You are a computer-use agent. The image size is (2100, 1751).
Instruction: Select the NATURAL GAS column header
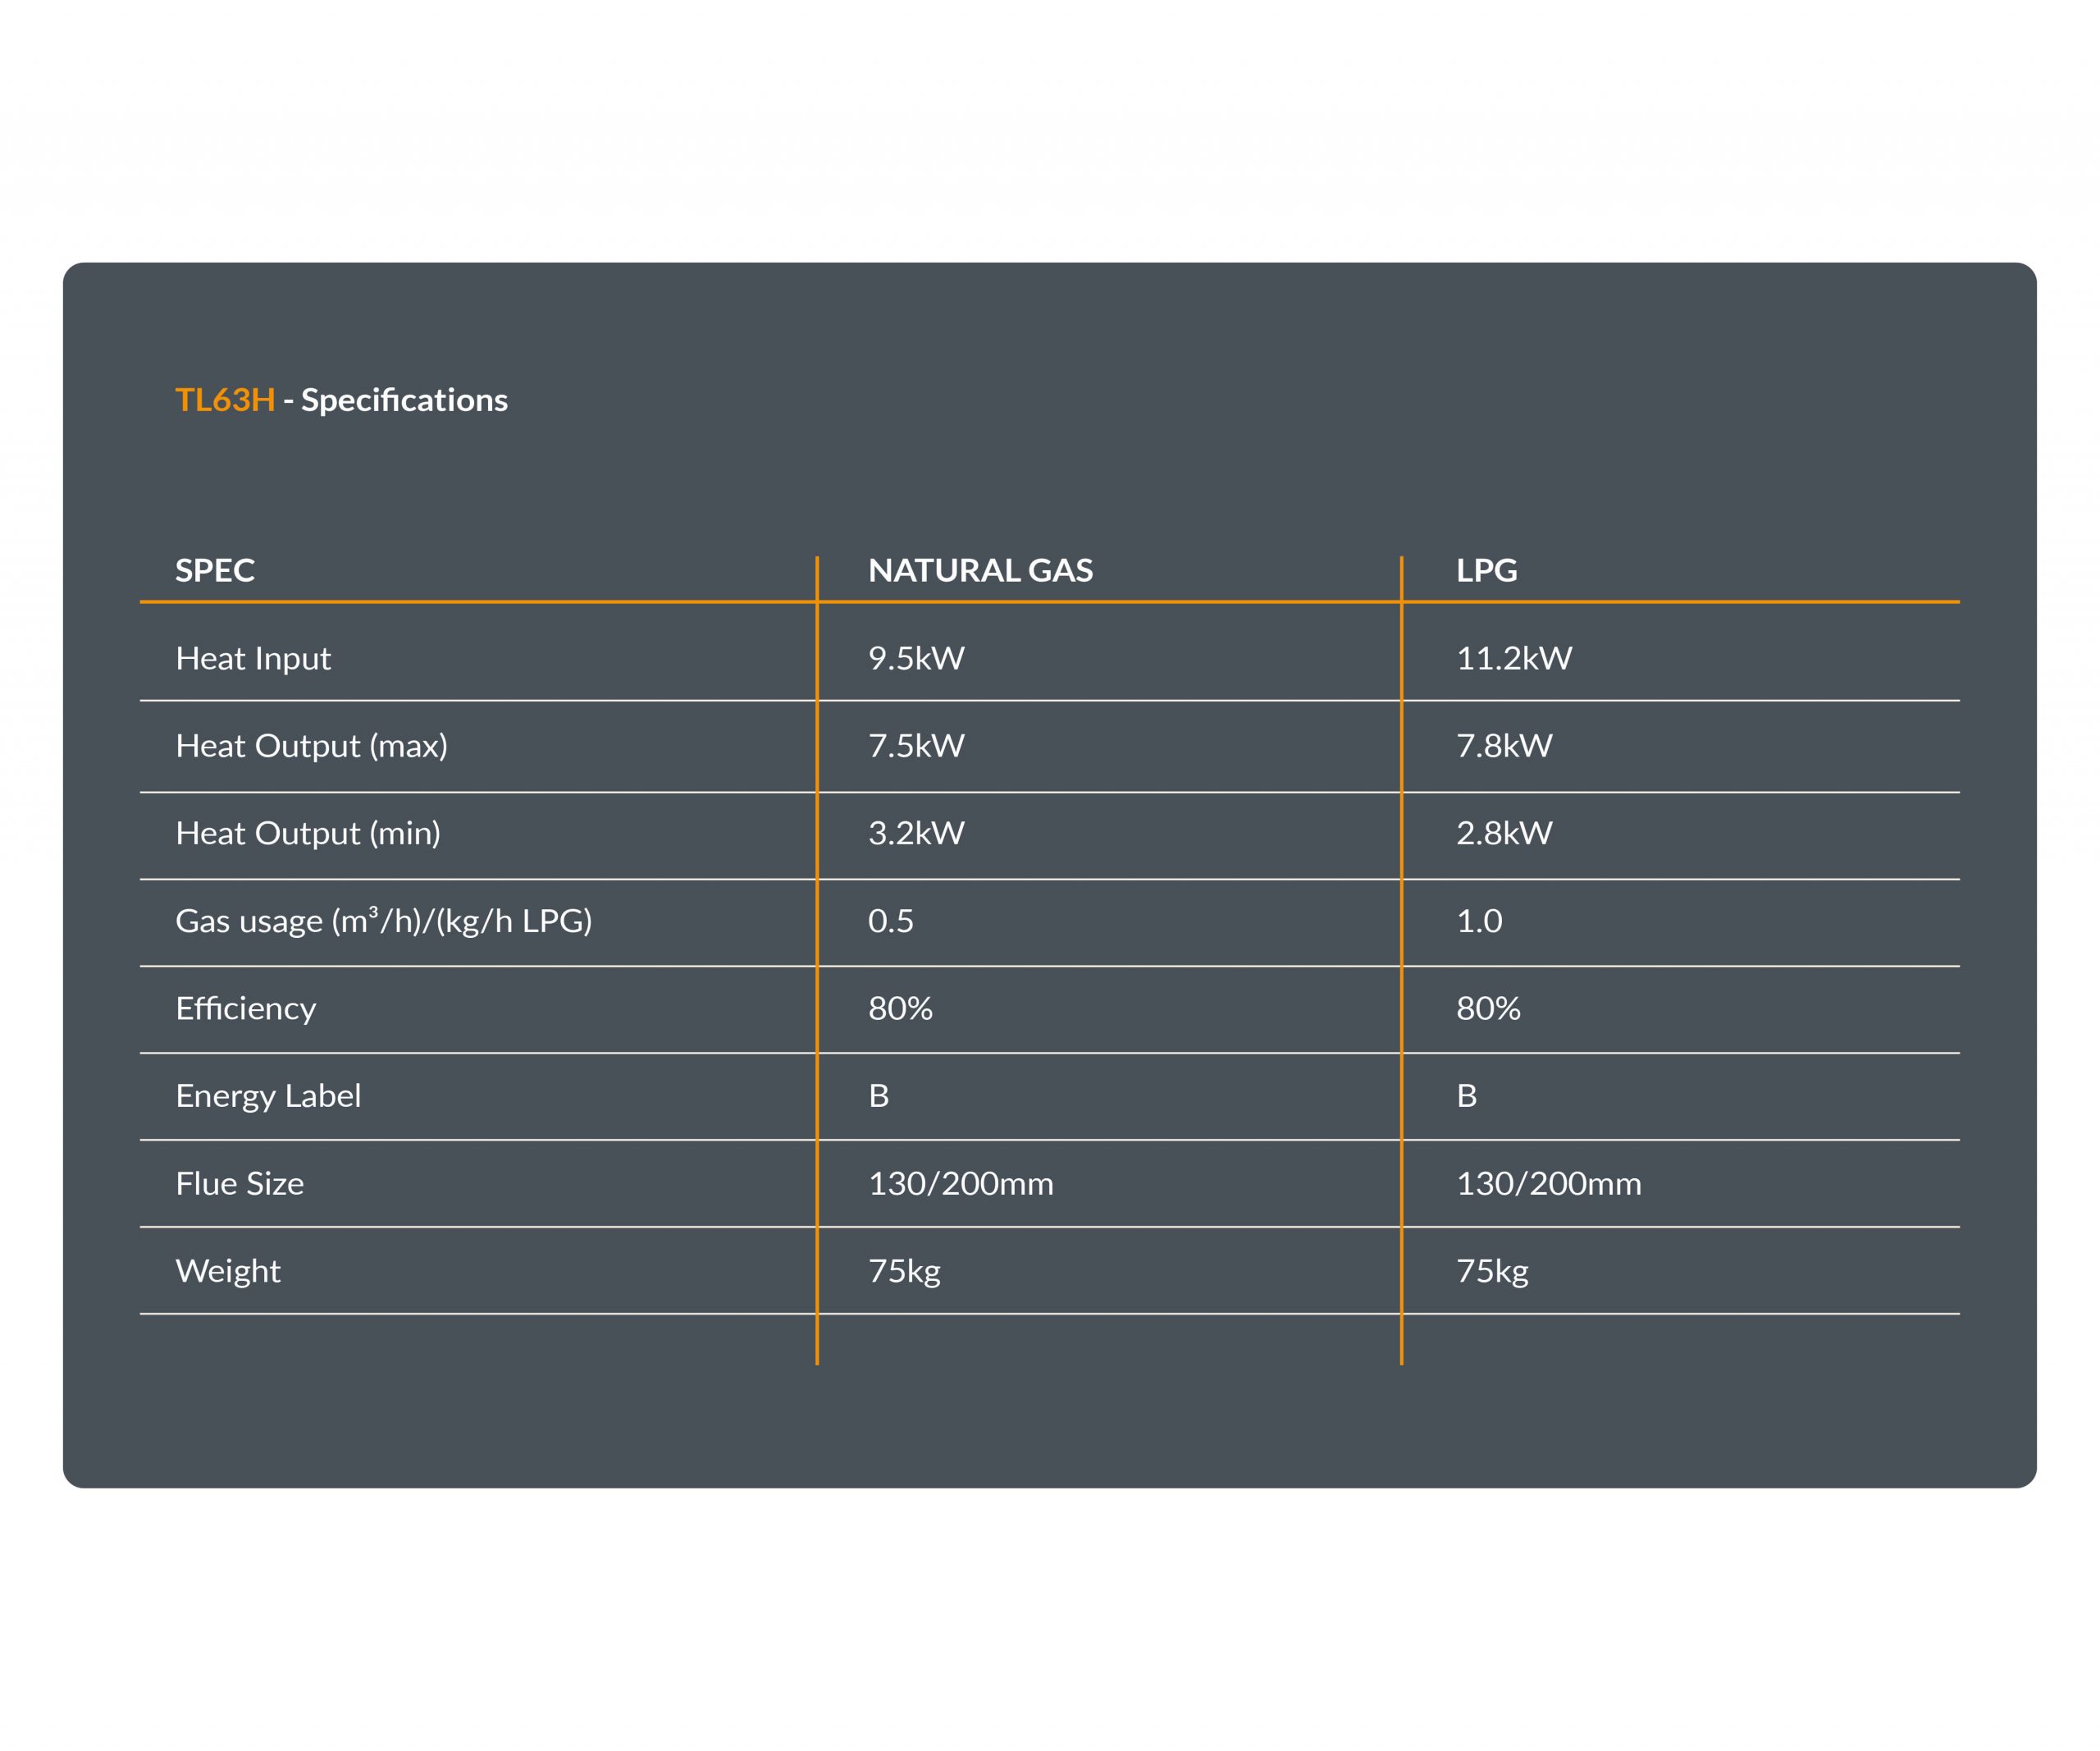pos(980,570)
